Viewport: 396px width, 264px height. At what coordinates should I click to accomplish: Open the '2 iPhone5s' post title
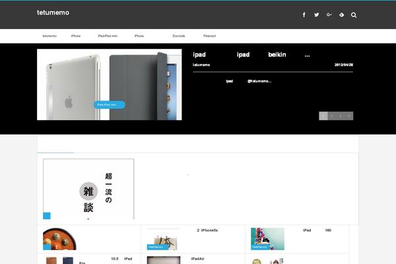pyautogui.click(x=207, y=230)
